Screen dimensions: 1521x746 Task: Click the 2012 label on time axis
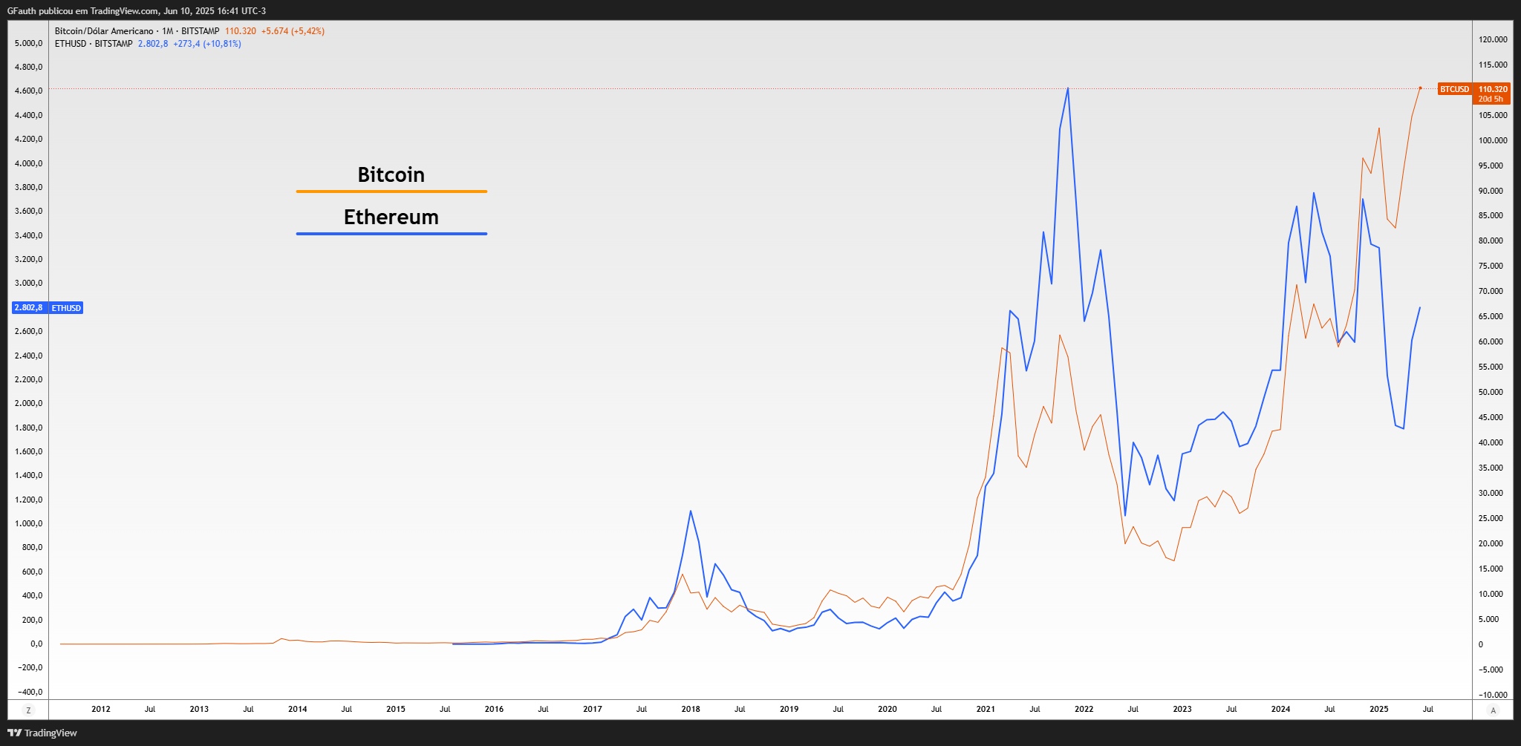(101, 709)
